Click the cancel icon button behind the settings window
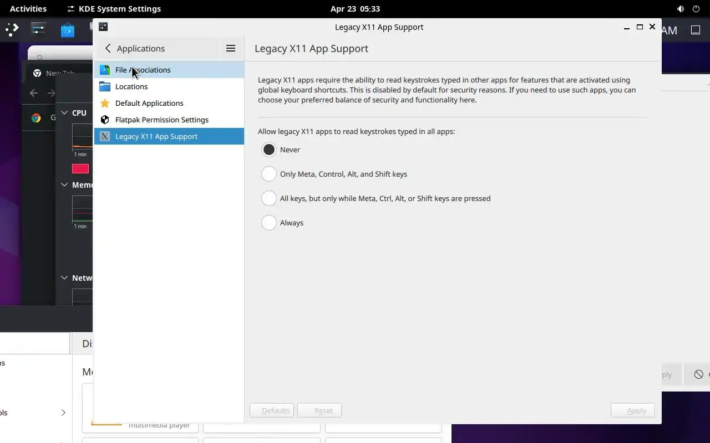Image resolution: width=710 pixels, height=443 pixels. pyautogui.click(x=699, y=374)
